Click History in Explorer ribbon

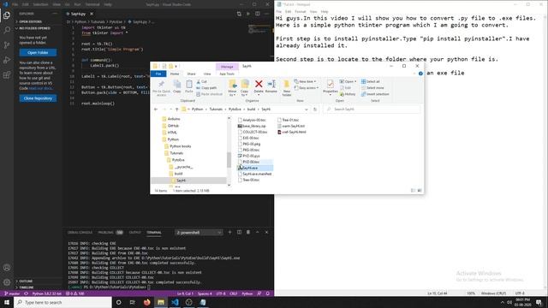348,94
